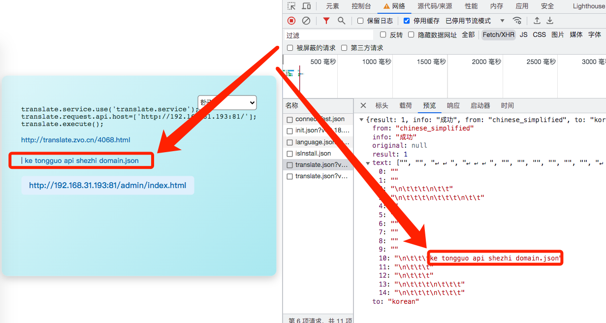Screen dimensions: 606x323
Task: Clear the network log
Action: pos(306,21)
